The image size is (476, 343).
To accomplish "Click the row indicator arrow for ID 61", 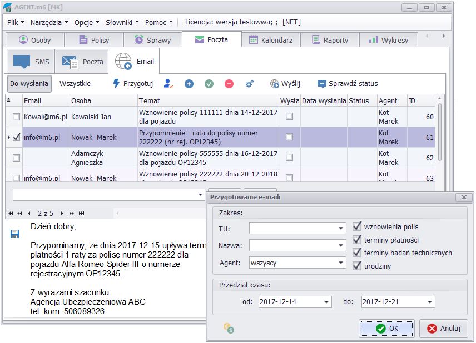I will point(9,137).
